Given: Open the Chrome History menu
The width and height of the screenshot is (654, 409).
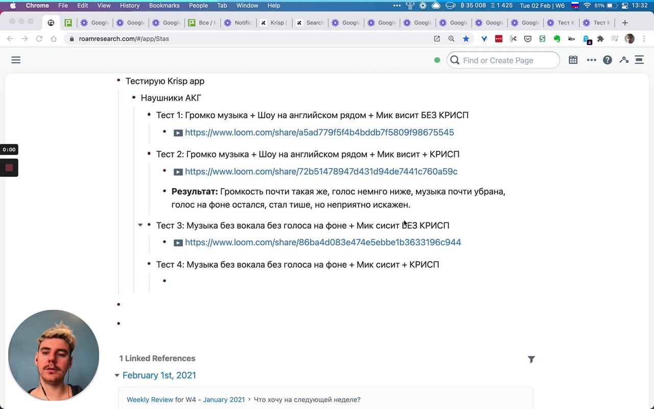Looking at the screenshot, I should tap(130, 6).
